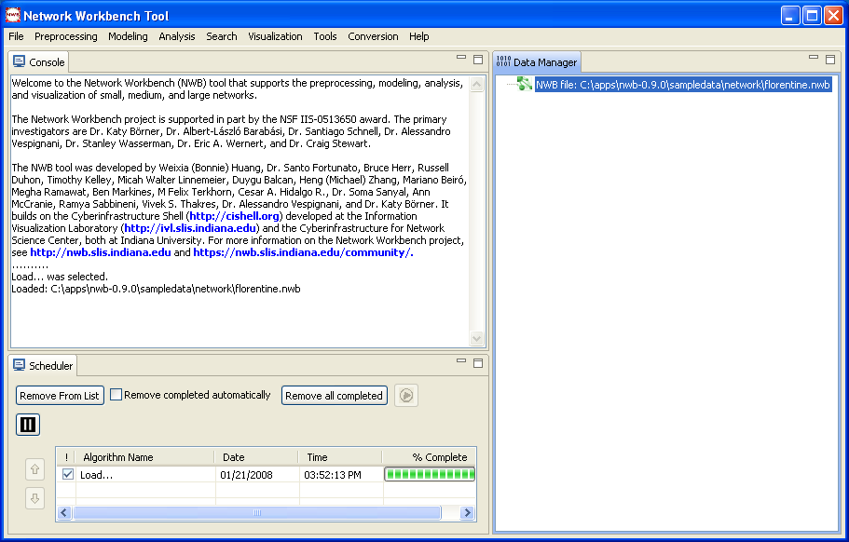Viewport: 849px width, 542px height.
Task: Pause the scheduler with the pause button
Action: 28,425
